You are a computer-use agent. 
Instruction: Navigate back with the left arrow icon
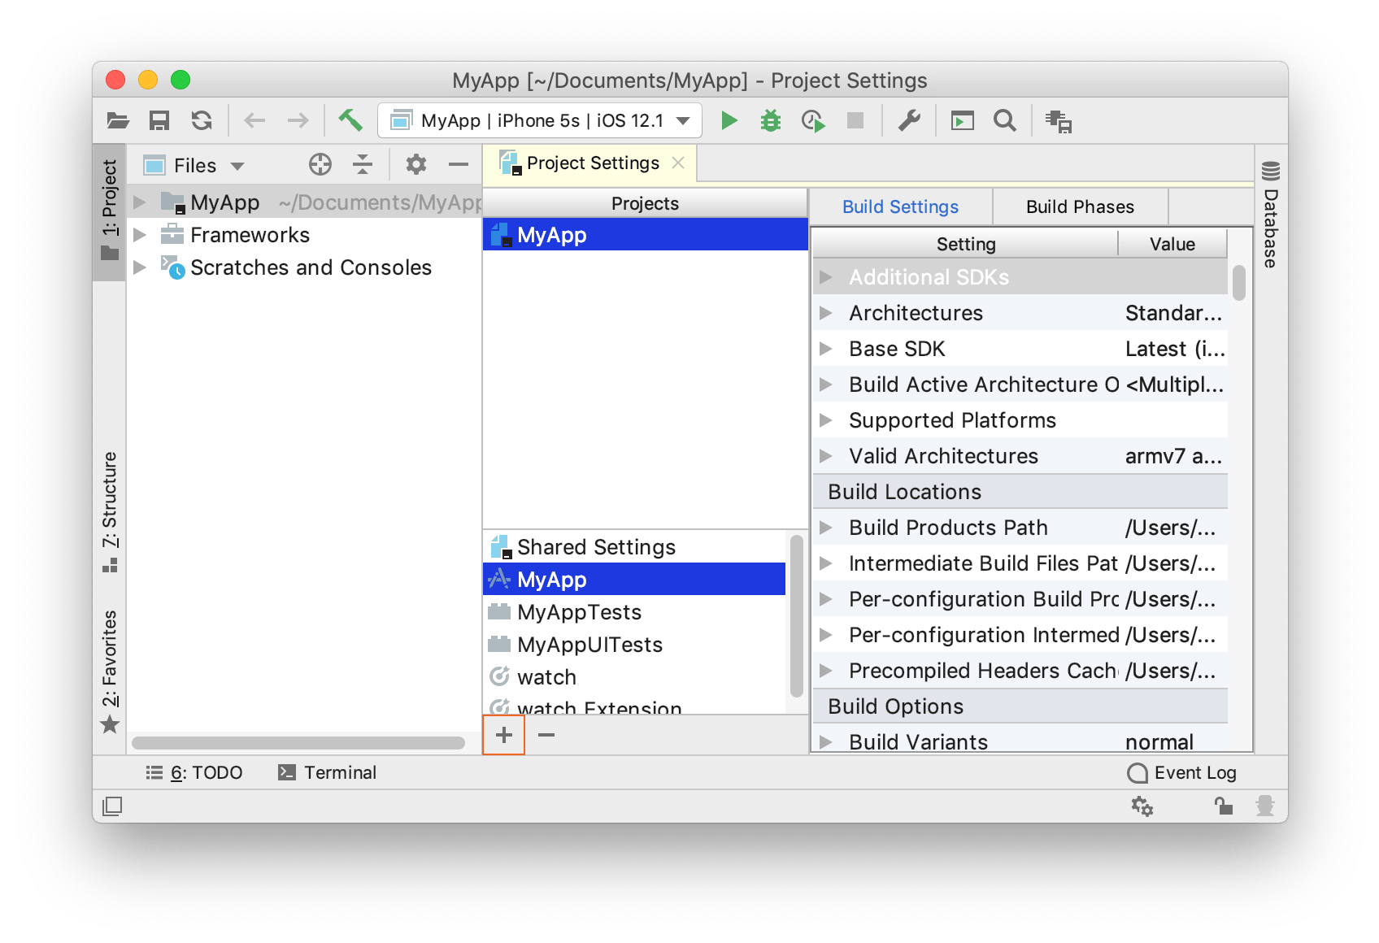click(x=254, y=121)
